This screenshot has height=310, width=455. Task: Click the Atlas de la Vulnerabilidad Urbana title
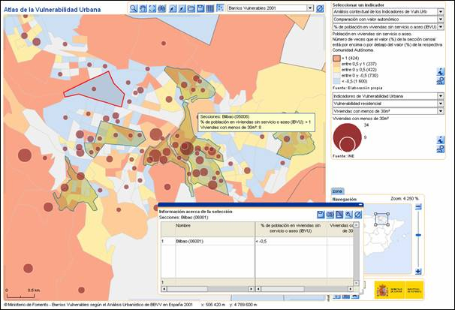click(x=53, y=10)
